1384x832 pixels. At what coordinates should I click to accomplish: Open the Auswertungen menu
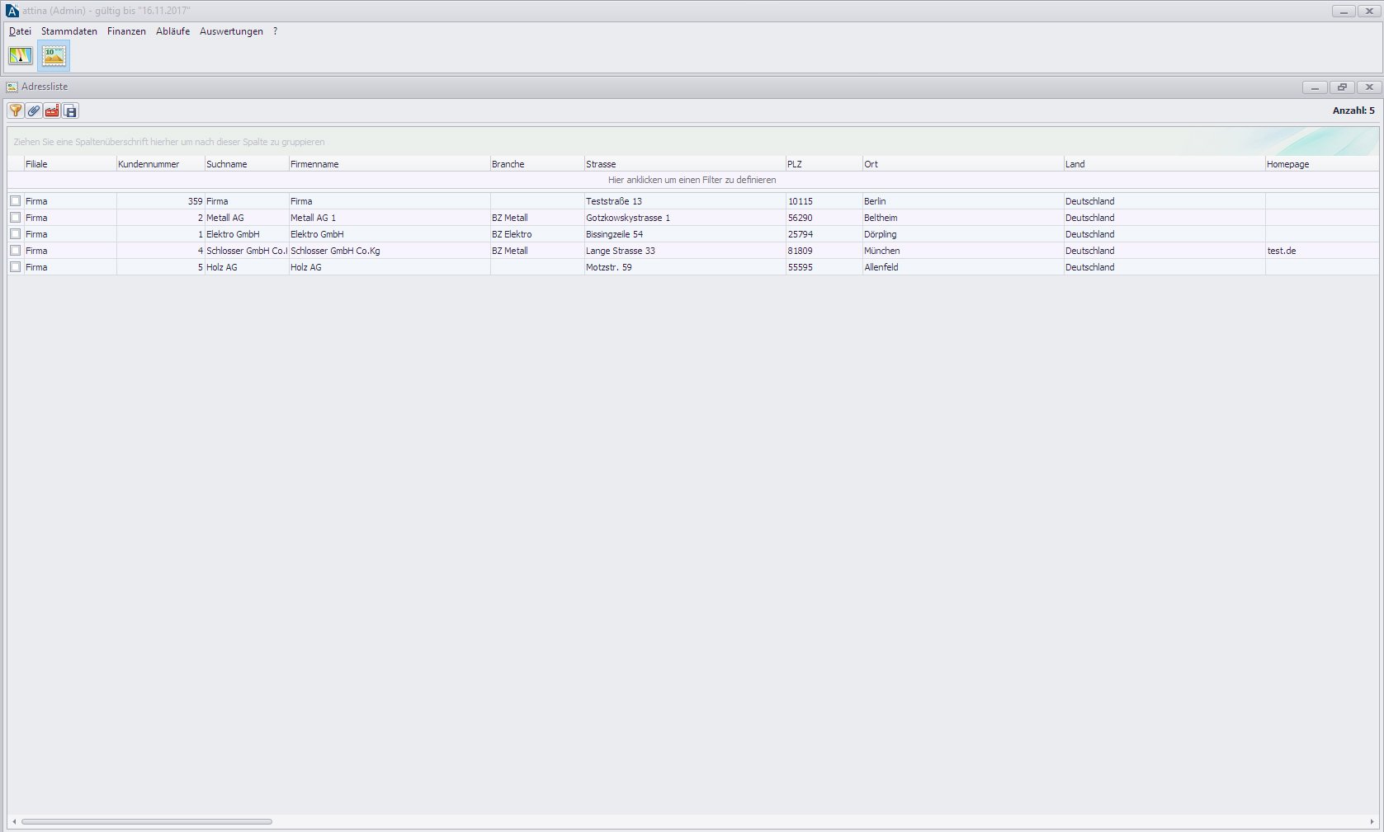coord(231,31)
